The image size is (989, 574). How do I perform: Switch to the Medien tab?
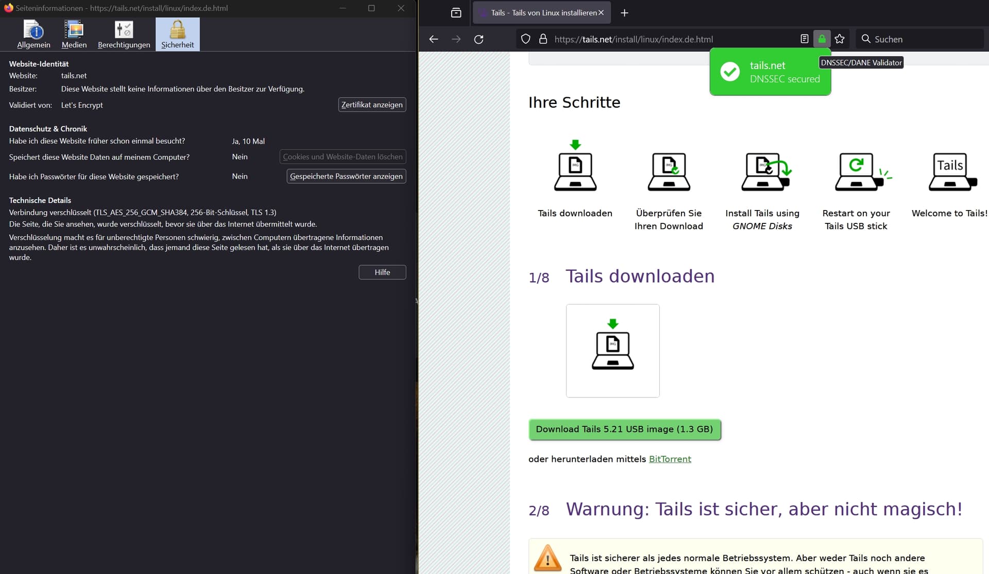click(74, 34)
